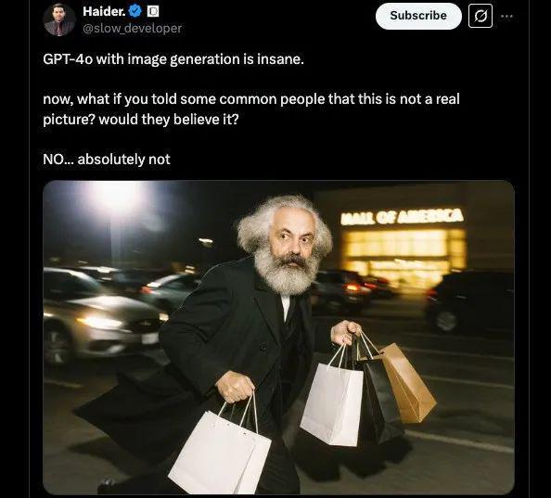The height and width of the screenshot is (498, 551).
Task: Open the three-dot more options menu
Action: point(506,16)
